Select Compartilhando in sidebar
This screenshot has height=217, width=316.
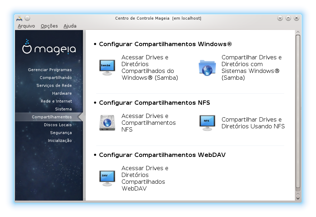point(56,78)
